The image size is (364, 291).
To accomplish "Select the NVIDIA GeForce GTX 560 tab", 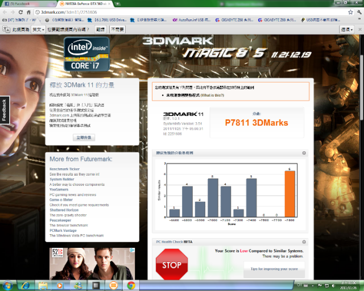I will tap(85, 4).
